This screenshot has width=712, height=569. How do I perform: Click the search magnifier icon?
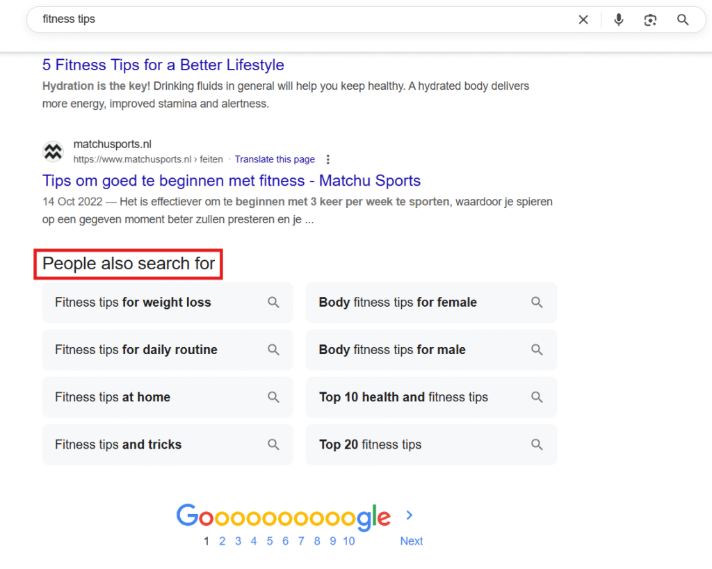682,19
